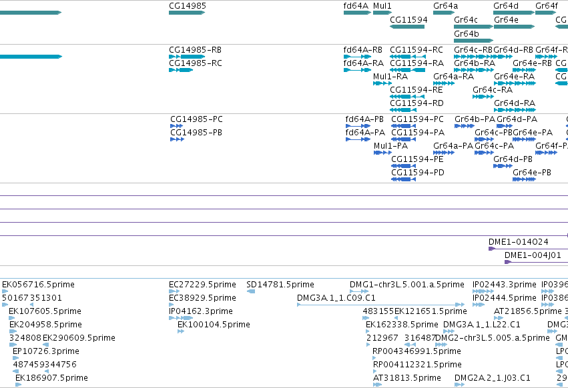
Task: Open EST RP004112321.5prime
Action: point(375,371)
